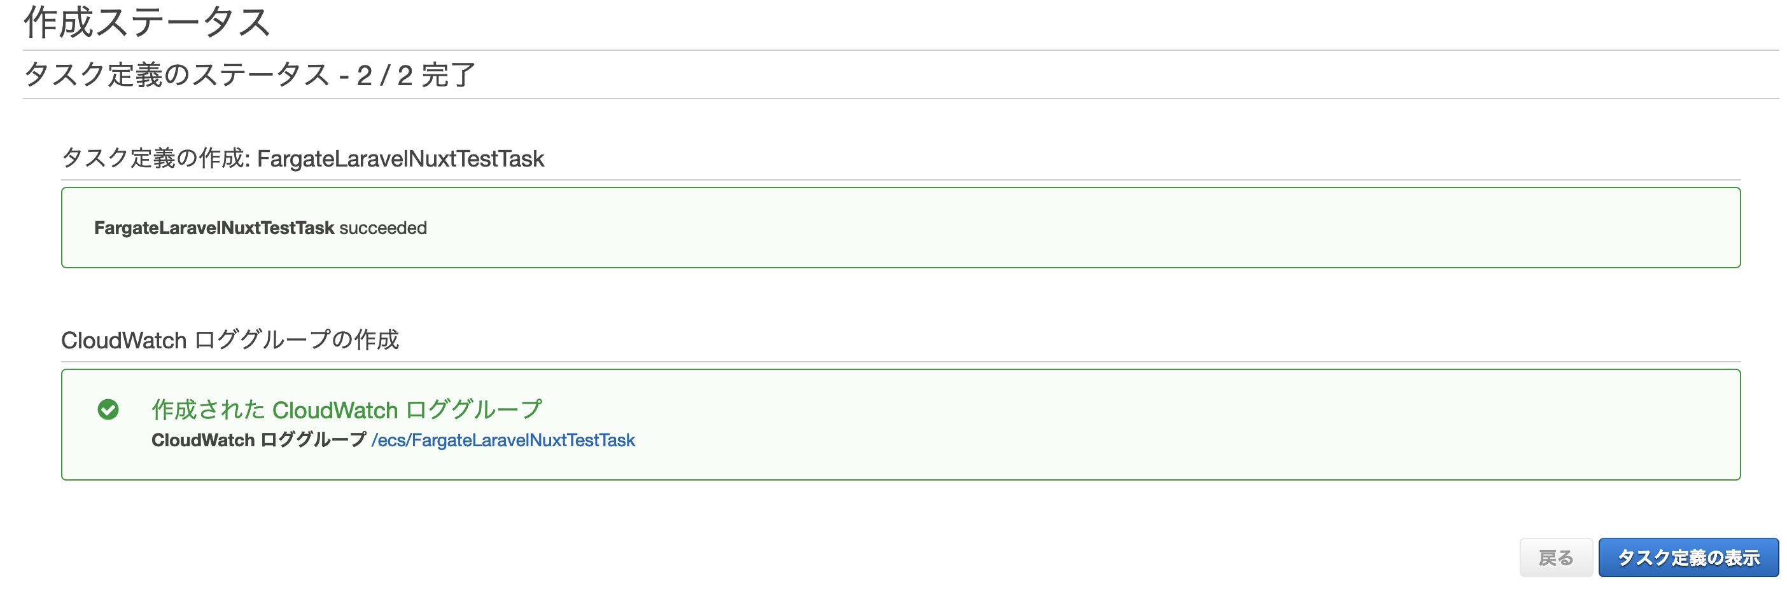
Task: Go back with the 戻る button
Action: pos(1555,557)
